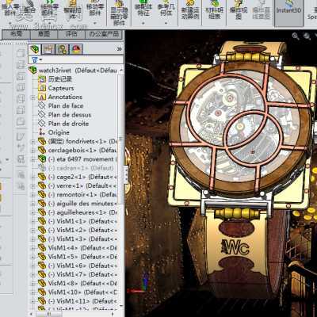Open dropdown arrow under 装配体特征
317x317 pixels.
pos(143,23)
